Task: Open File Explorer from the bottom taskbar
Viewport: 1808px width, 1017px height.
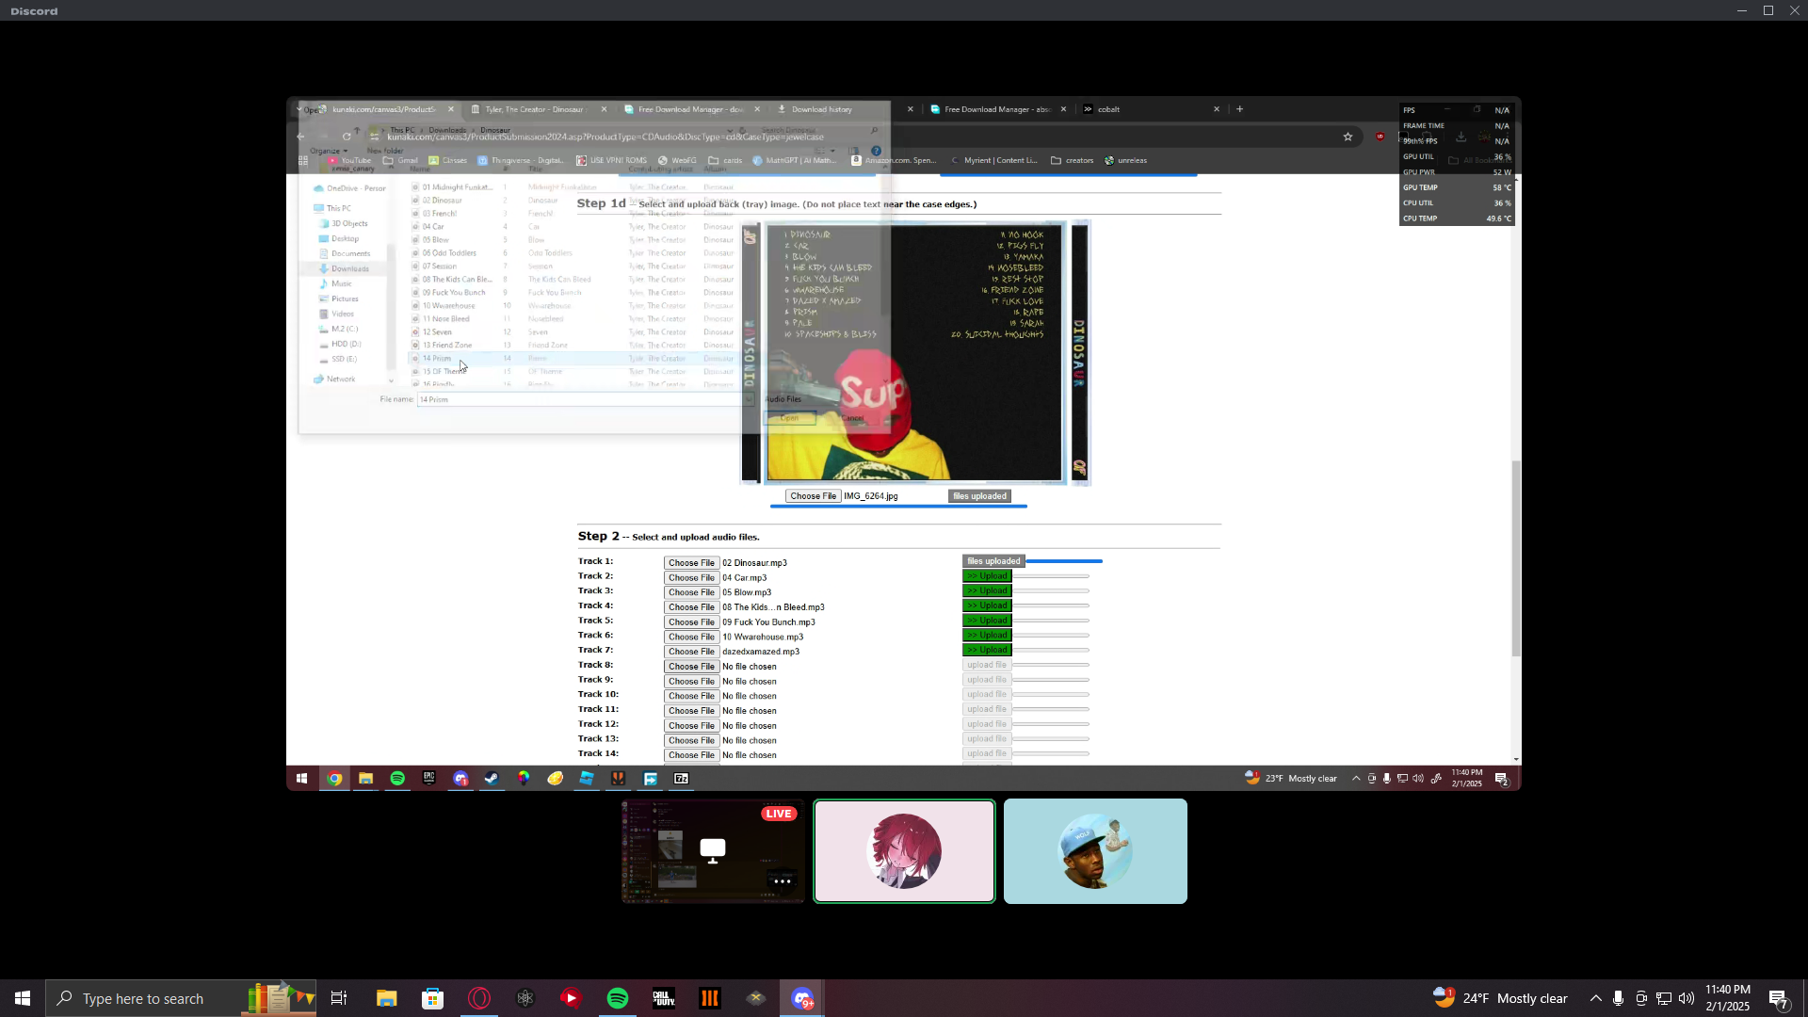Action: (386, 998)
